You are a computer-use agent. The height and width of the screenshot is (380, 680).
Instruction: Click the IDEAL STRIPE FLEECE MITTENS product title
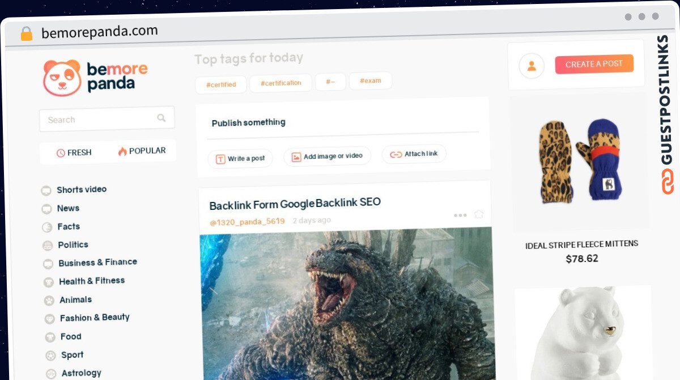pos(582,244)
